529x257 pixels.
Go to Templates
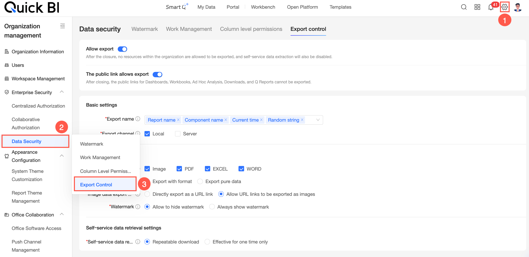click(x=340, y=7)
